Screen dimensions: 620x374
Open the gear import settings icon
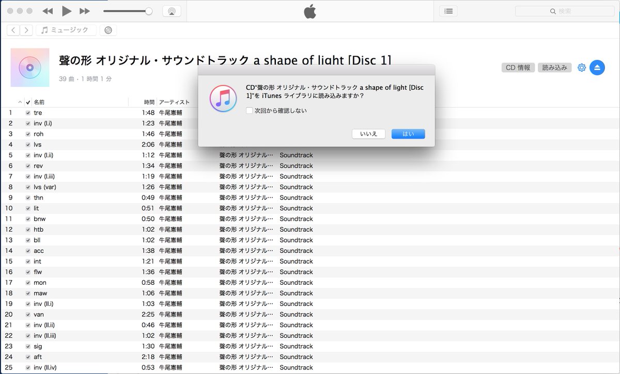tap(581, 68)
